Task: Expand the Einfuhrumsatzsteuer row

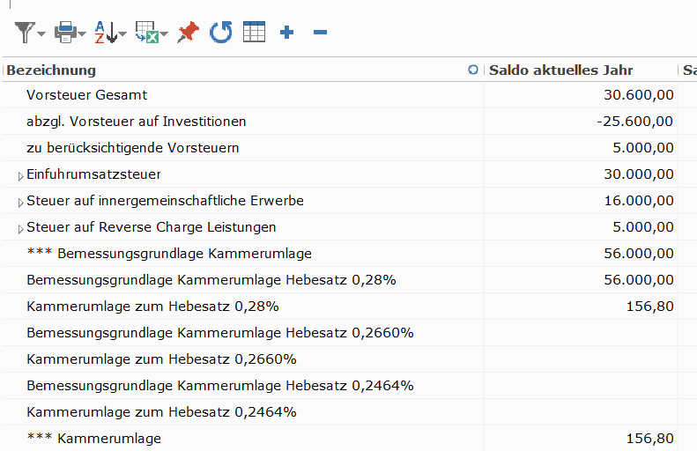Action: (20, 176)
